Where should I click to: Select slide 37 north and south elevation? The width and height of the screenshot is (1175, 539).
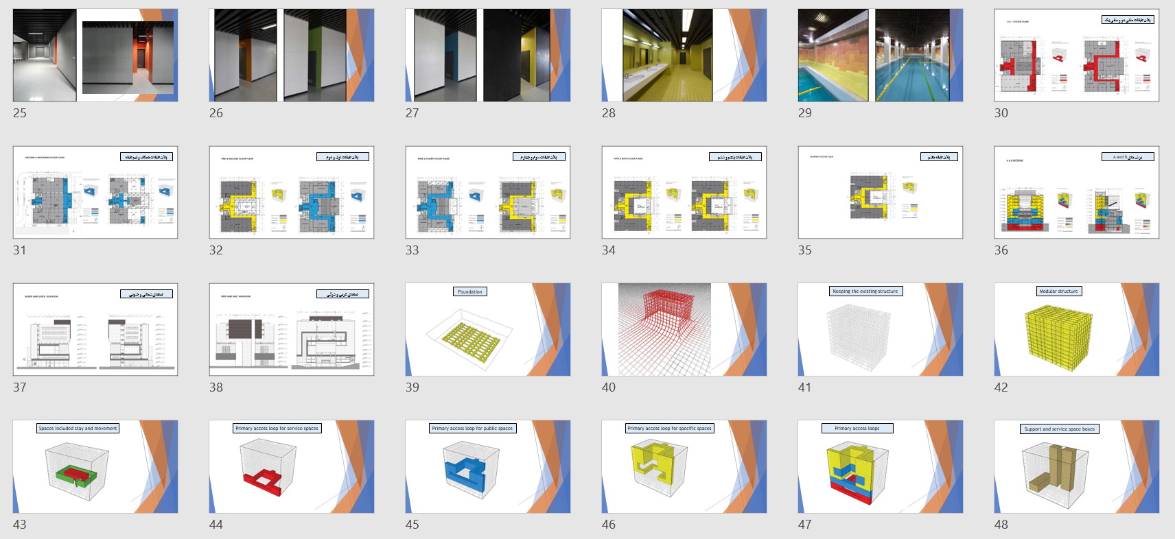pyautogui.click(x=95, y=330)
